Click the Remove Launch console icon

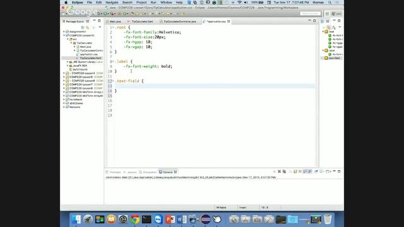279,172
